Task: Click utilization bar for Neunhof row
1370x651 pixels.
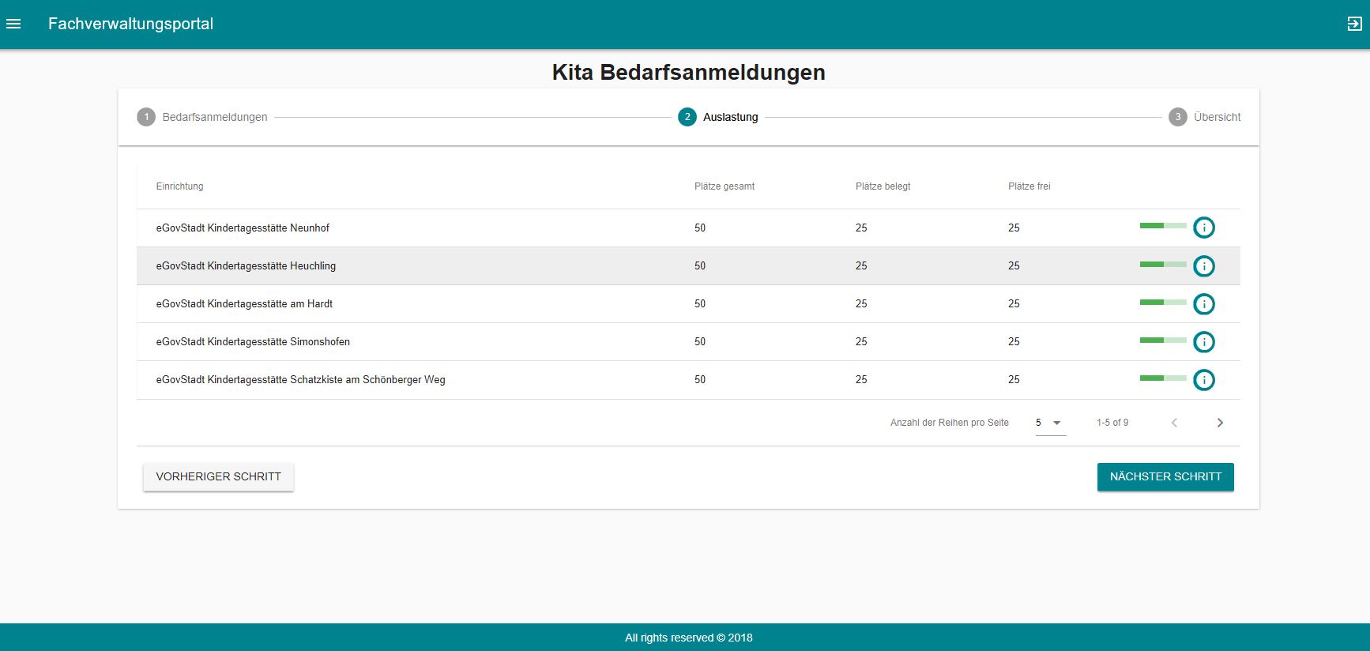Action: [1162, 226]
